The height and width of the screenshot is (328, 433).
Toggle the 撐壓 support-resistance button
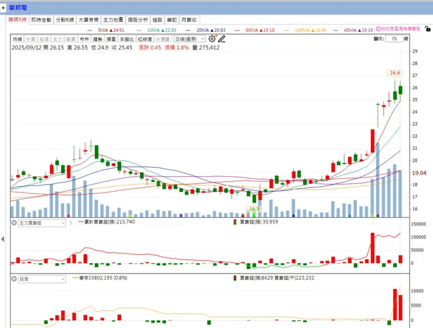tap(111, 39)
